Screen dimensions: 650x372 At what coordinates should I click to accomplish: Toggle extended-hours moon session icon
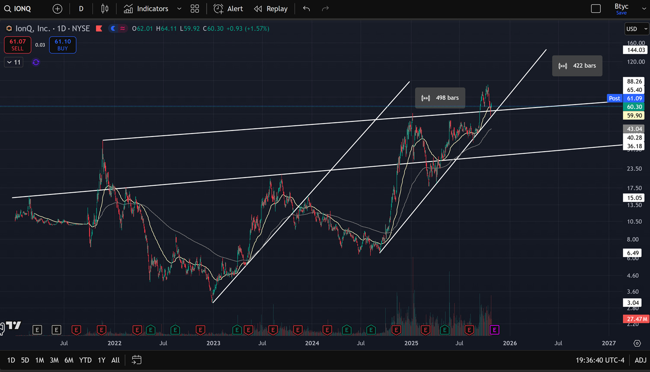pos(113,29)
